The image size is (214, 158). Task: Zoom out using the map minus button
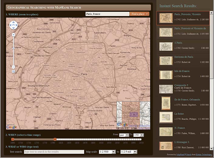[13, 67]
